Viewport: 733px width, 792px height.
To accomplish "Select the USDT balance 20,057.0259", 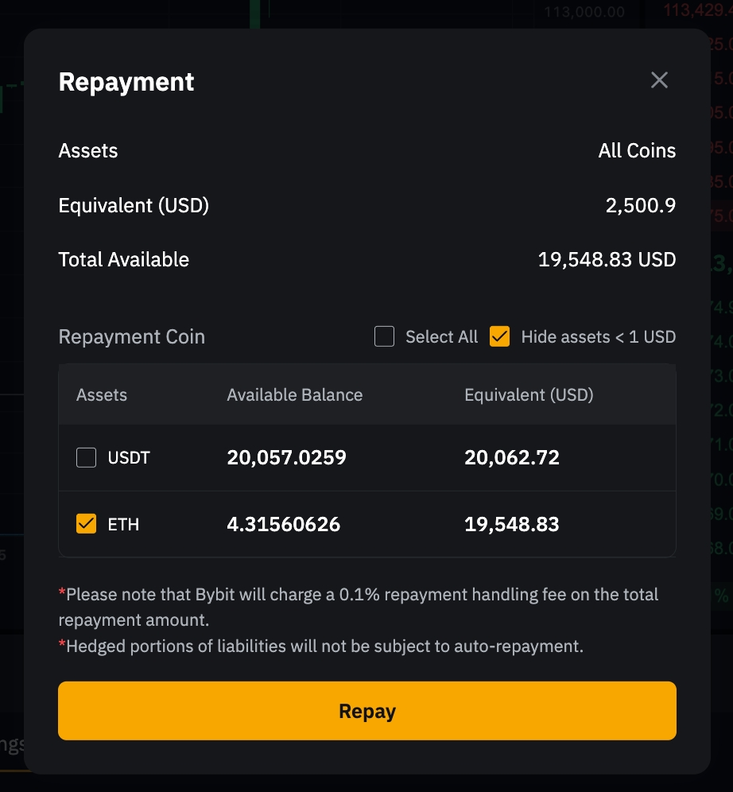I will point(286,458).
